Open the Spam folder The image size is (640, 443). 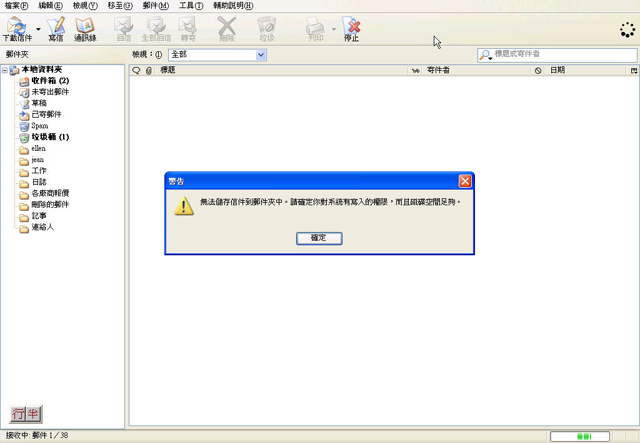click(x=39, y=126)
